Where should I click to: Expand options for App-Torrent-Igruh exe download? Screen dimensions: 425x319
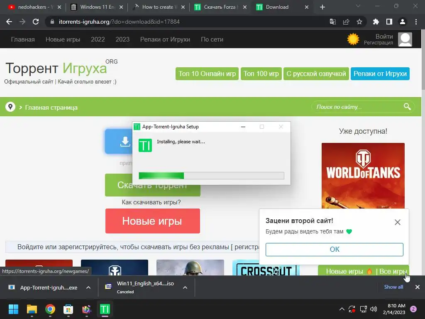point(88,287)
